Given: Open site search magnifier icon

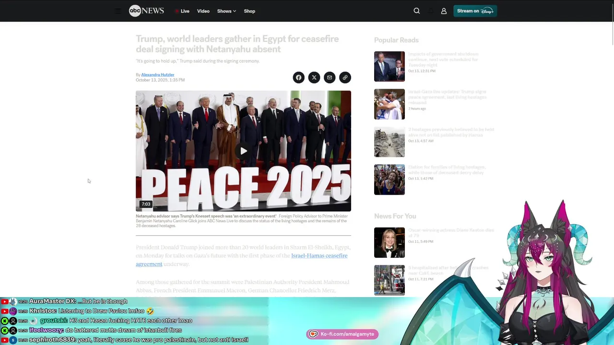Looking at the screenshot, I should 416,11.
